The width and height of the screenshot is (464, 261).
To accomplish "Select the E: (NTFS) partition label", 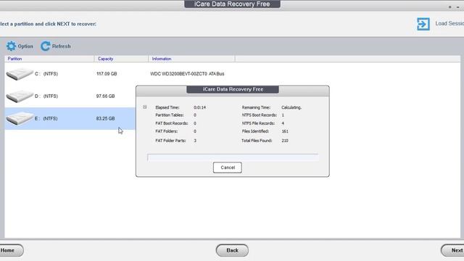I will coord(46,118).
